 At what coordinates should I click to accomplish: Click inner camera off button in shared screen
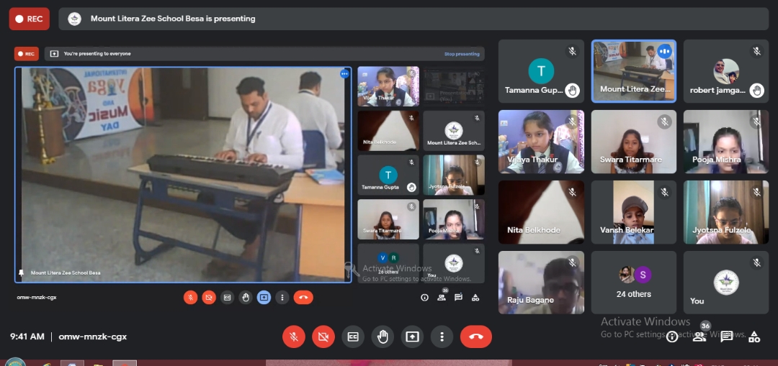tap(209, 298)
